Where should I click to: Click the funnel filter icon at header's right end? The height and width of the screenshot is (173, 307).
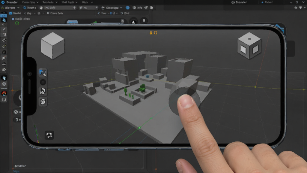(x=300, y=8)
